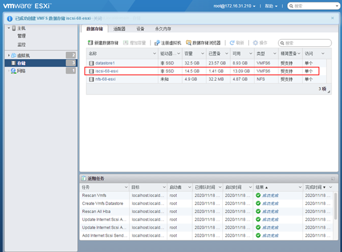The width and height of the screenshot is (342, 252).
Task: Open the 操作 actions gear menu
Action: coord(260,43)
